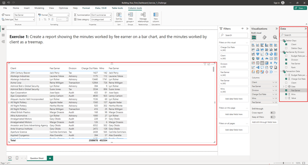Uncheck the Division field checkbox
Viewport: 308px width, 165px height.
click(x=286, y=59)
